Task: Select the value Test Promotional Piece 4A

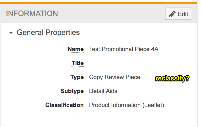Action: tap(124, 49)
